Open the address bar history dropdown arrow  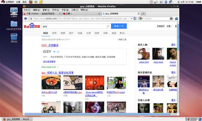pos(132,19)
